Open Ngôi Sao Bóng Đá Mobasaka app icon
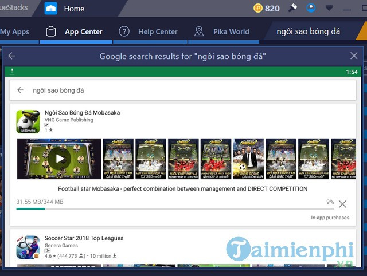 [x=28, y=121]
